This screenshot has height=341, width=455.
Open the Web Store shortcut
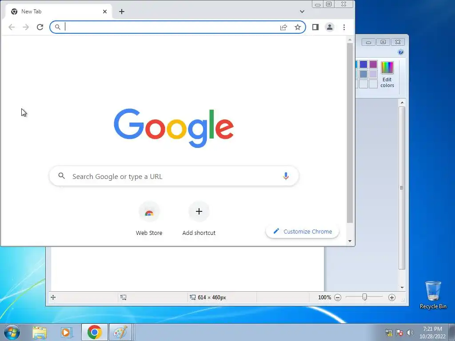[149, 218]
